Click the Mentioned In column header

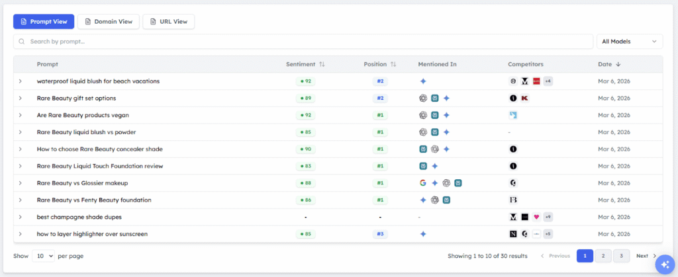437,64
